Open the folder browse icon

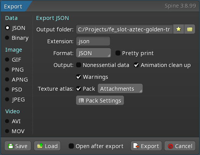(x=190, y=29)
